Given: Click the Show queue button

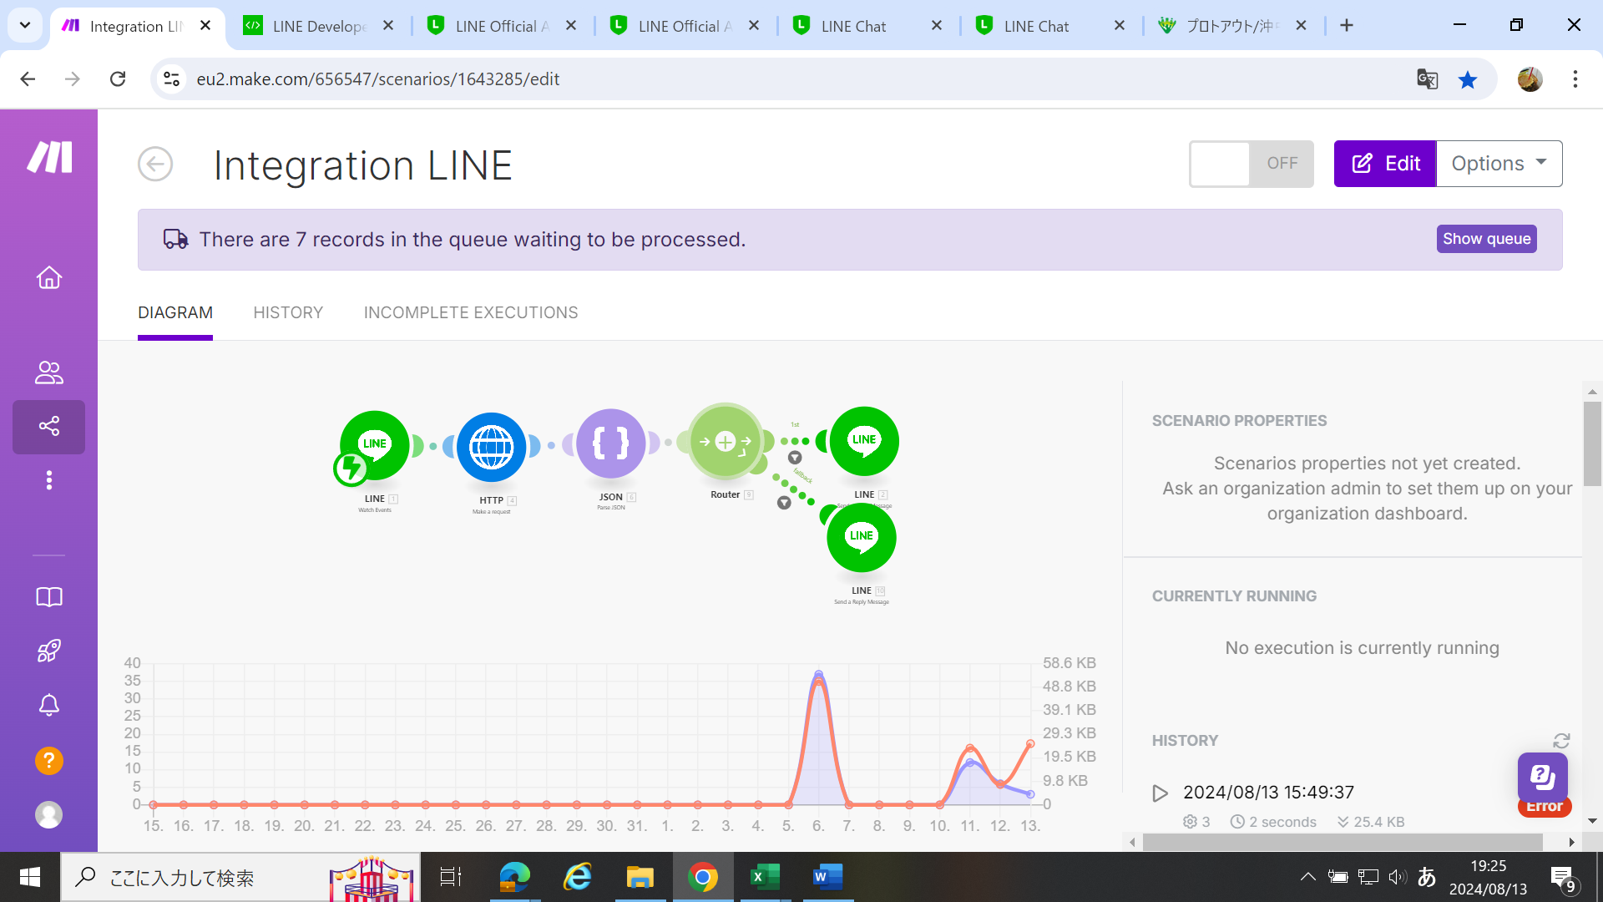Looking at the screenshot, I should coord(1486,239).
